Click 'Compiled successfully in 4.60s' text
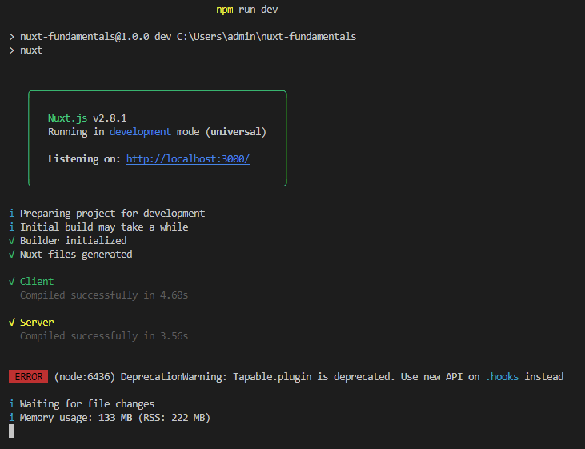 [x=104, y=295]
